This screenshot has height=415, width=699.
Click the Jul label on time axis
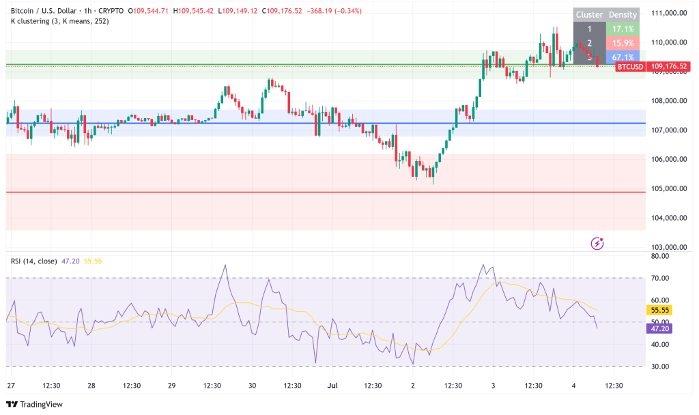[x=332, y=386]
